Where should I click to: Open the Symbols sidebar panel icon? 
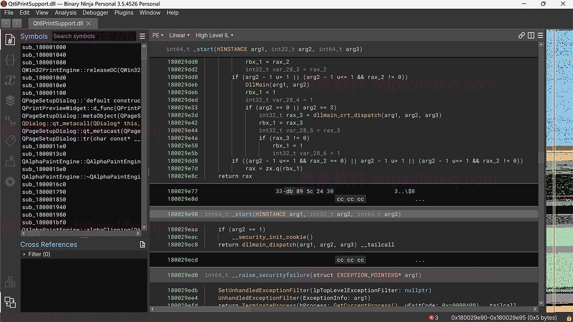point(10,40)
